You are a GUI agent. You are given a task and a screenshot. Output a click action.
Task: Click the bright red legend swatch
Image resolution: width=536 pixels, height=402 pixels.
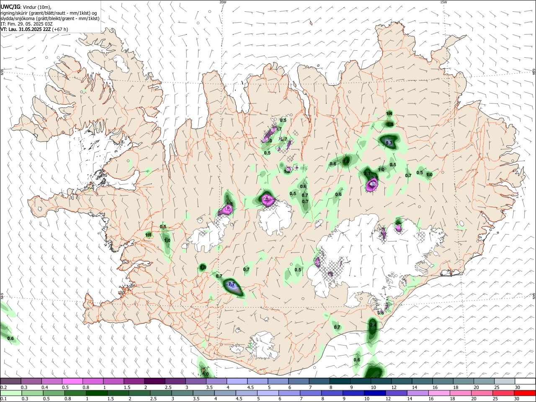pos(525,393)
